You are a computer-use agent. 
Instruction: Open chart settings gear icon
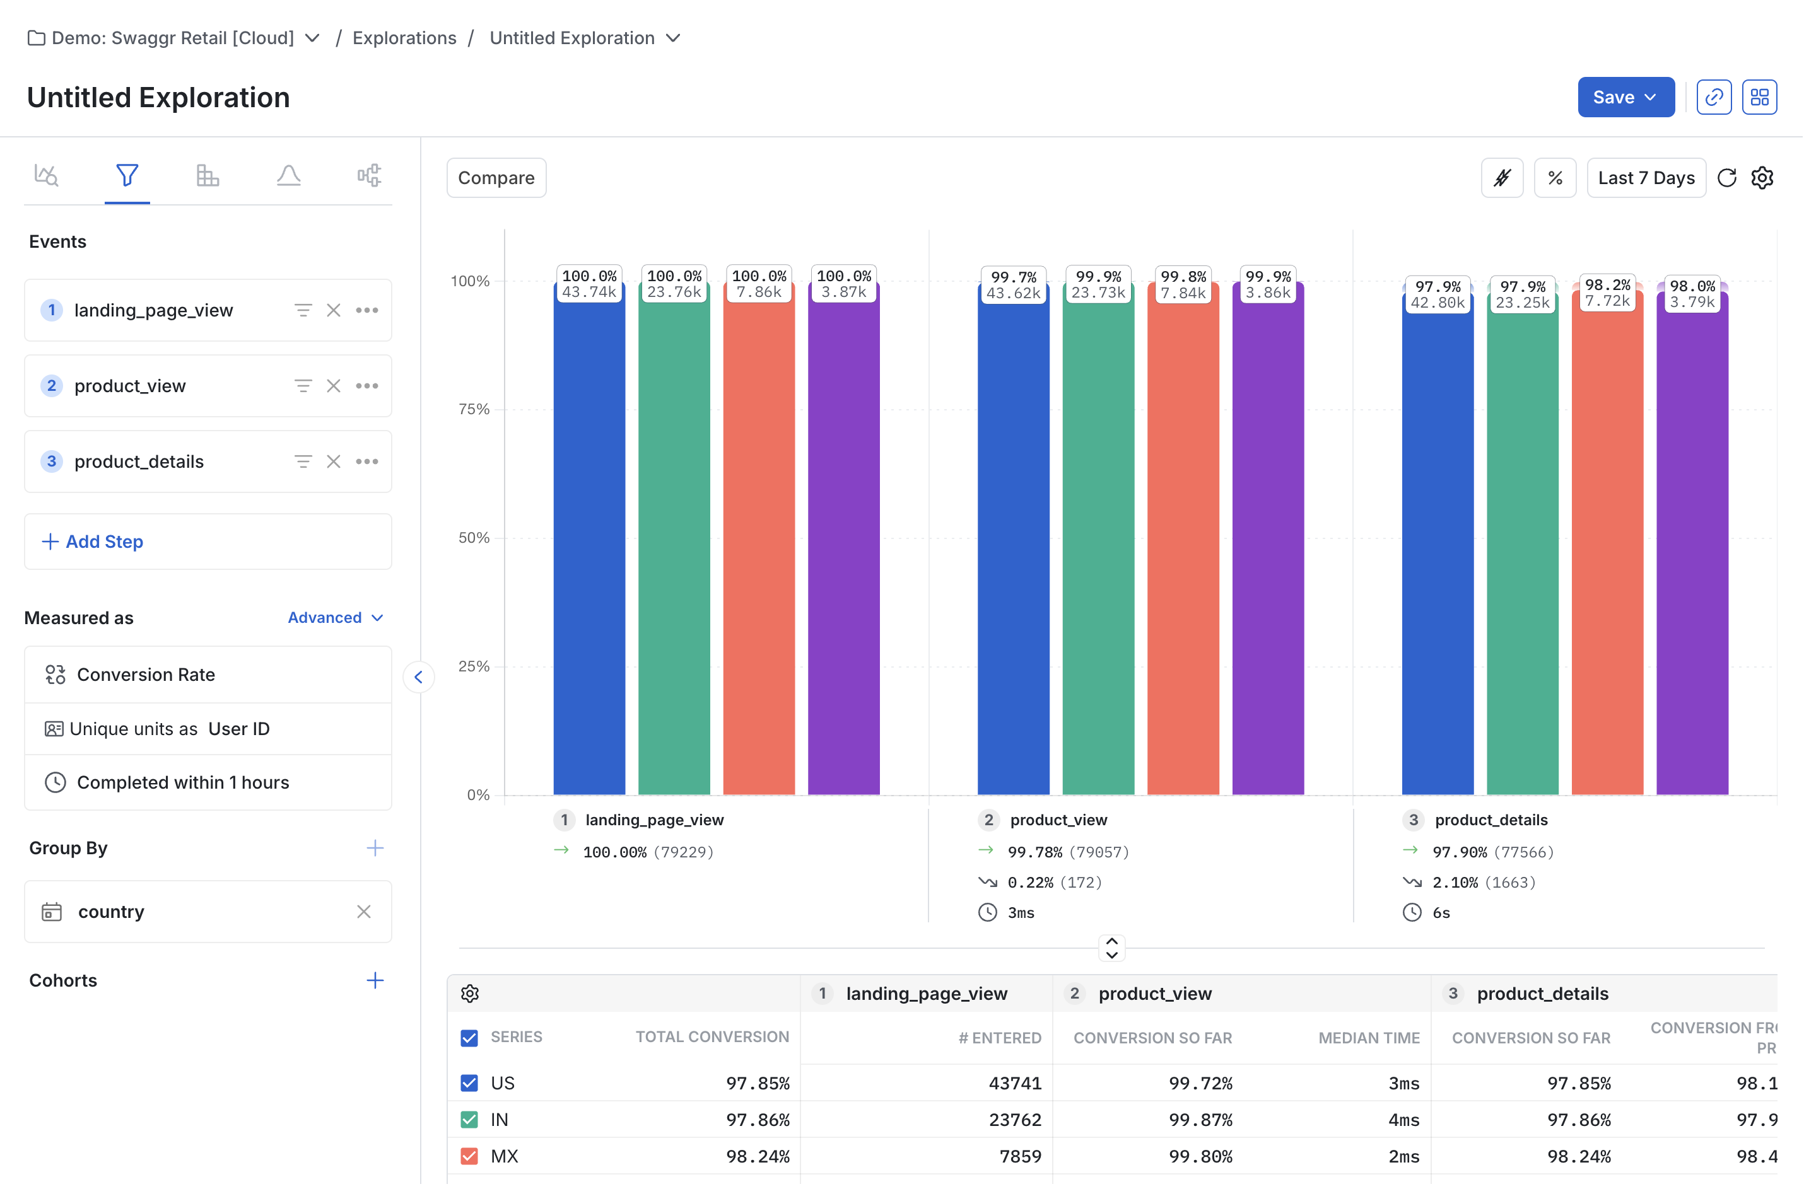click(1763, 177)
